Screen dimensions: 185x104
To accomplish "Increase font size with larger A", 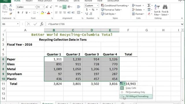I will [x=47, y=7].
